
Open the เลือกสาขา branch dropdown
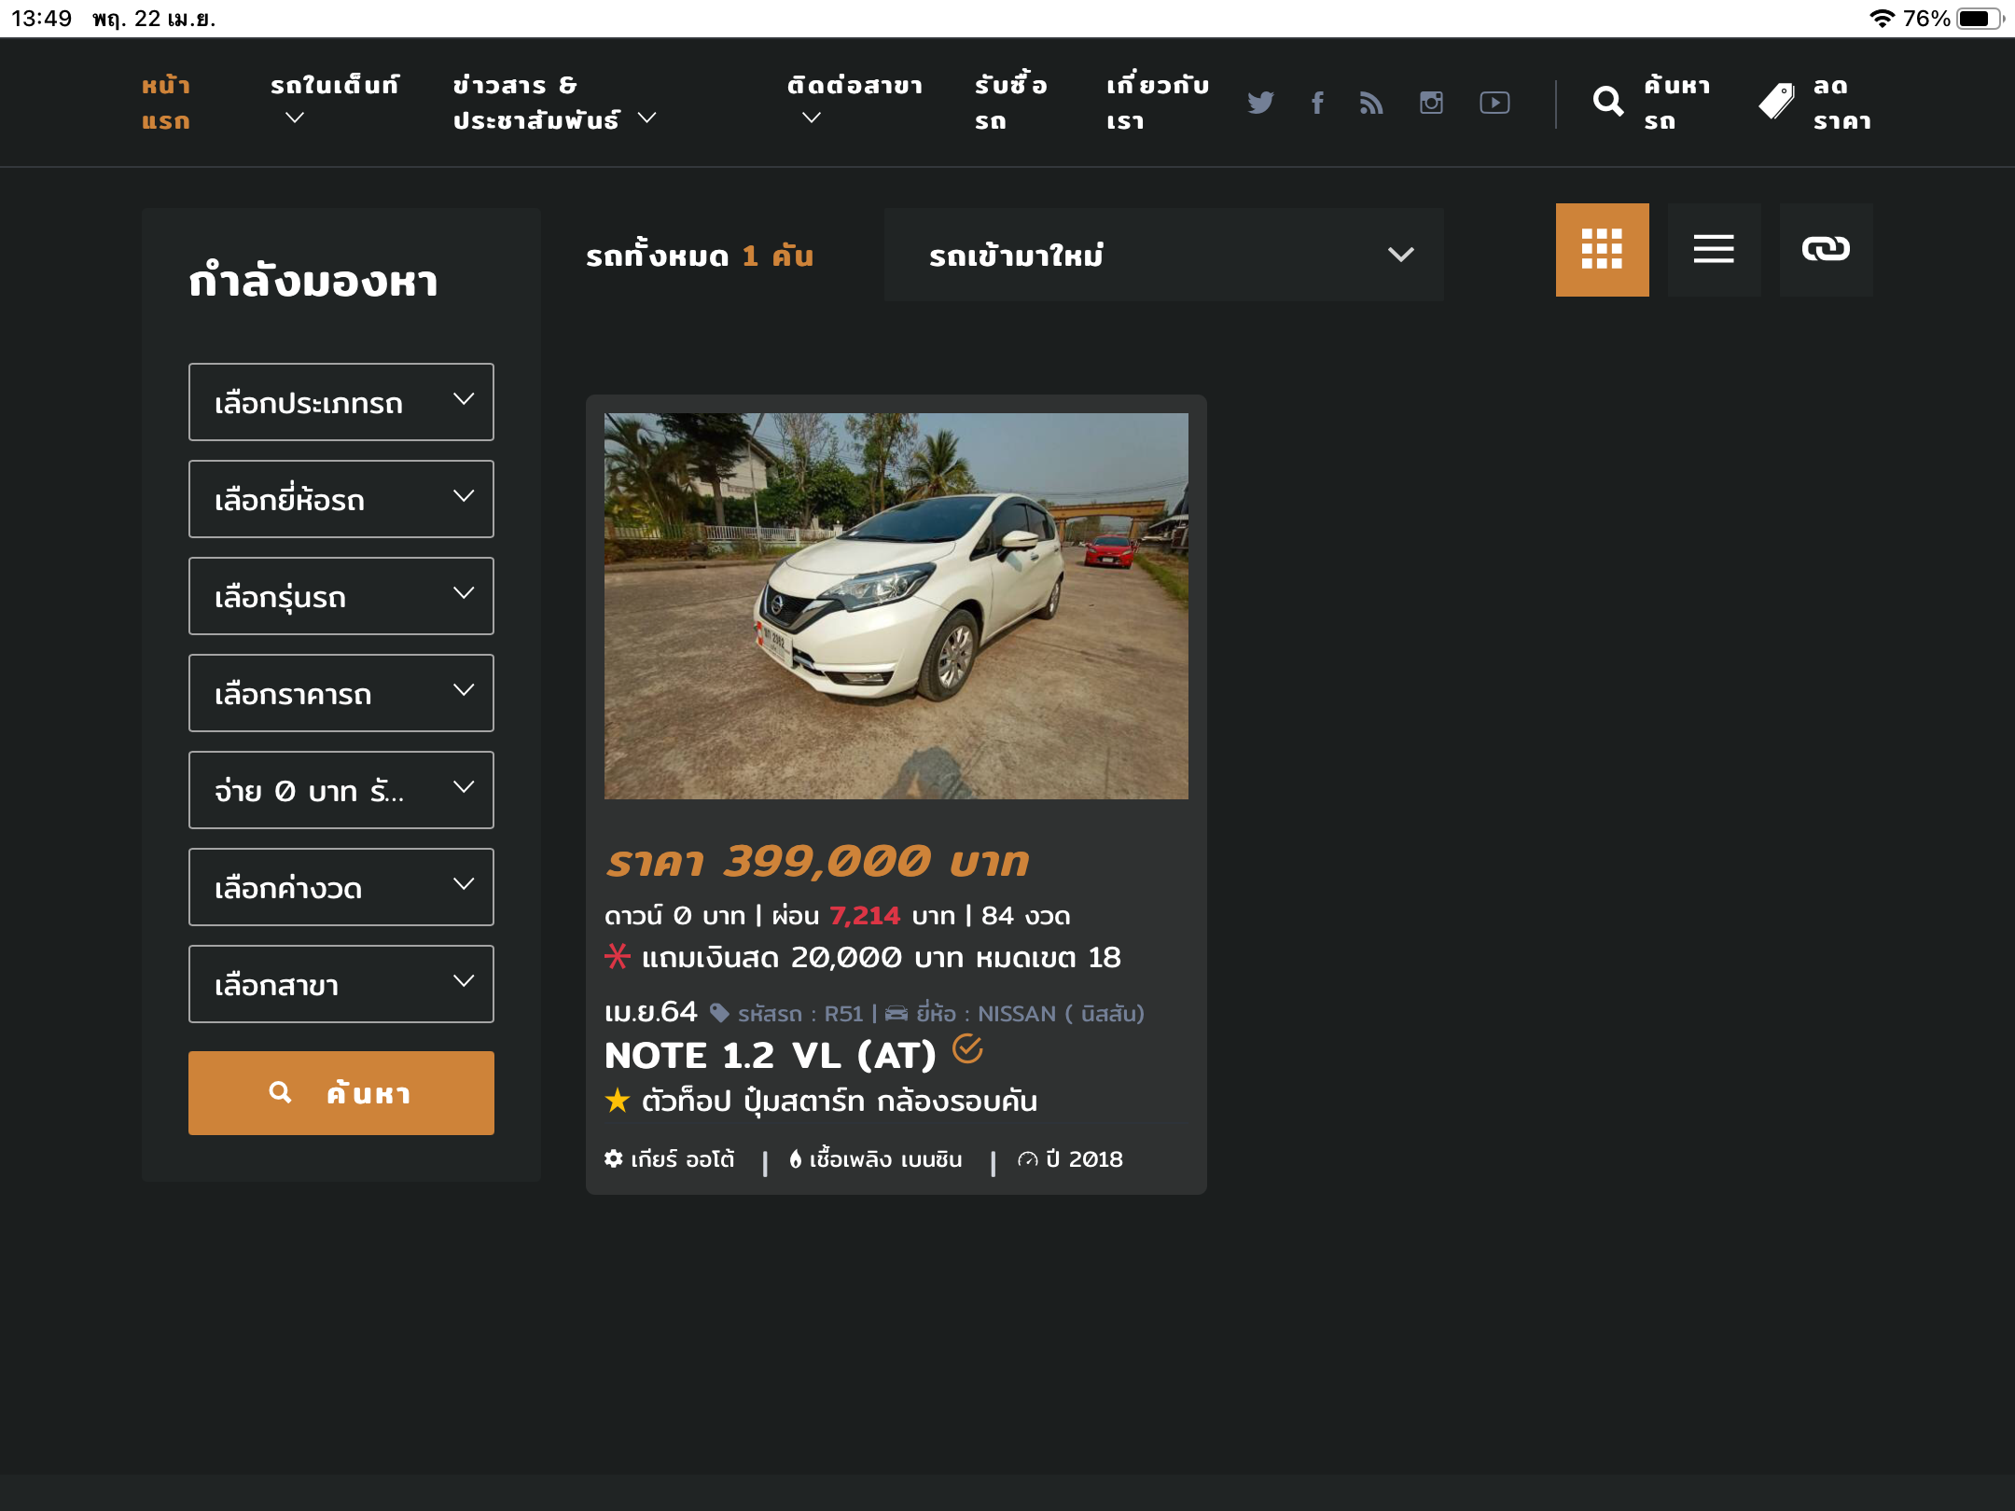(340, 984)
